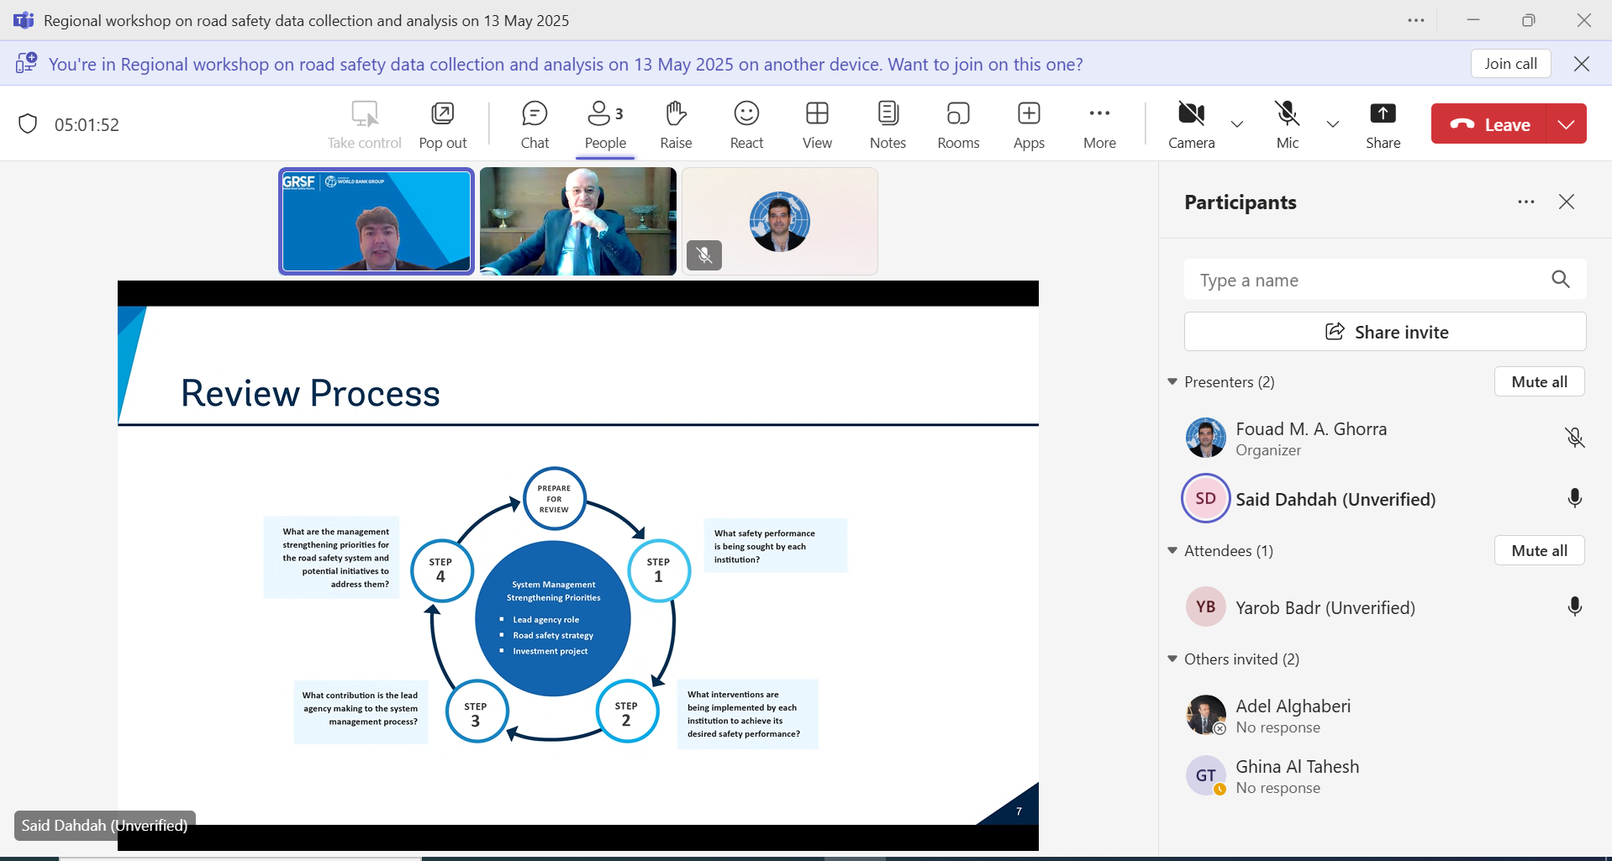
Task: Leave the meeting
Action: pos(1488,124)
